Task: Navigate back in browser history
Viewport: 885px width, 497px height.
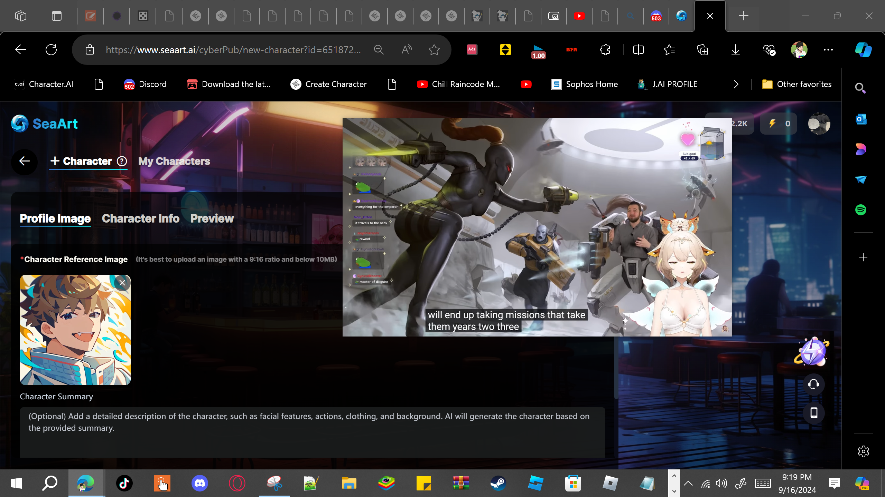Action: (x=21, y=50)
